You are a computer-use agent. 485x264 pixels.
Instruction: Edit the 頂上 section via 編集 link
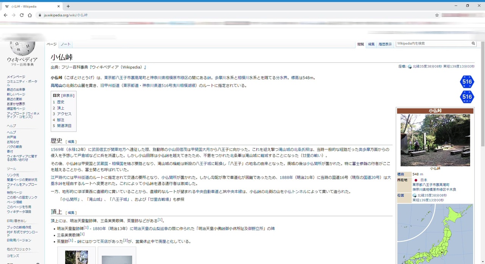click(71, 213)
